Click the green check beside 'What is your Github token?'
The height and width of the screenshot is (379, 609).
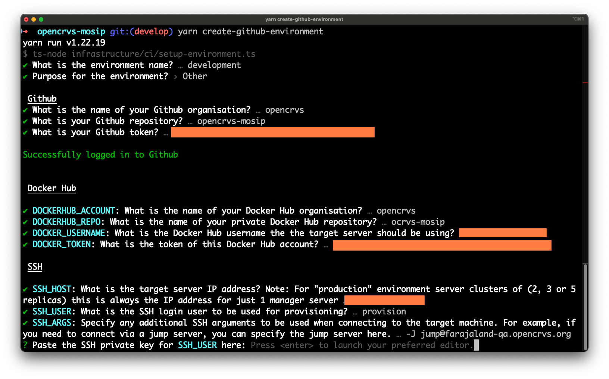pos(25,133)
